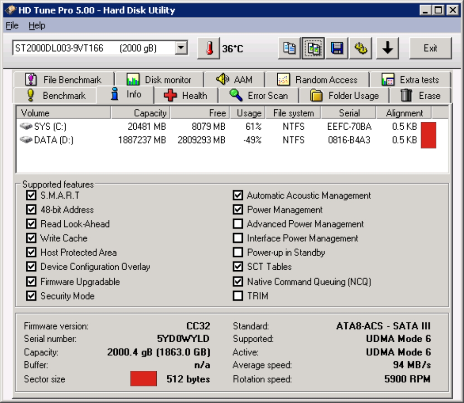
Task: Click the red alignment indicator swatch
Action: point(428,135)
